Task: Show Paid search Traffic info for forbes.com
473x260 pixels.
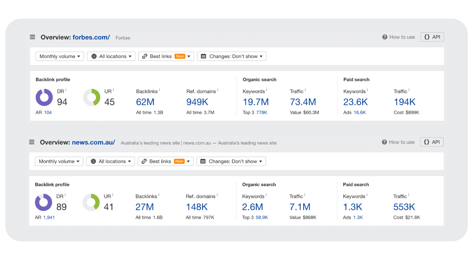Action: coord(409,90)
